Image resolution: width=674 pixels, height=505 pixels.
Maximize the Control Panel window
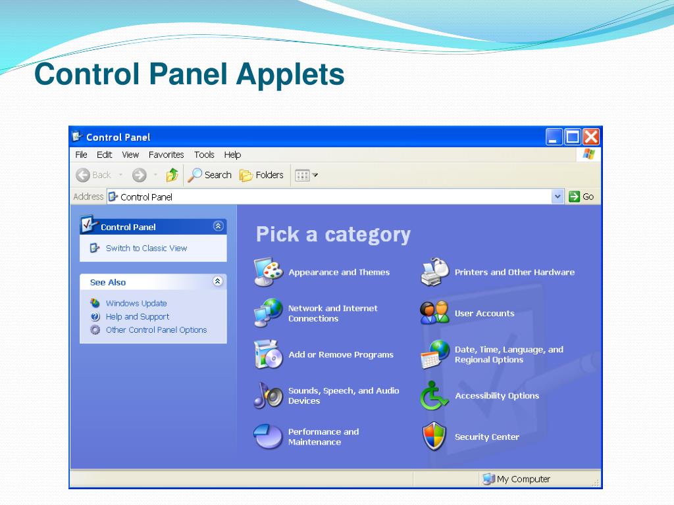[573, 137]
